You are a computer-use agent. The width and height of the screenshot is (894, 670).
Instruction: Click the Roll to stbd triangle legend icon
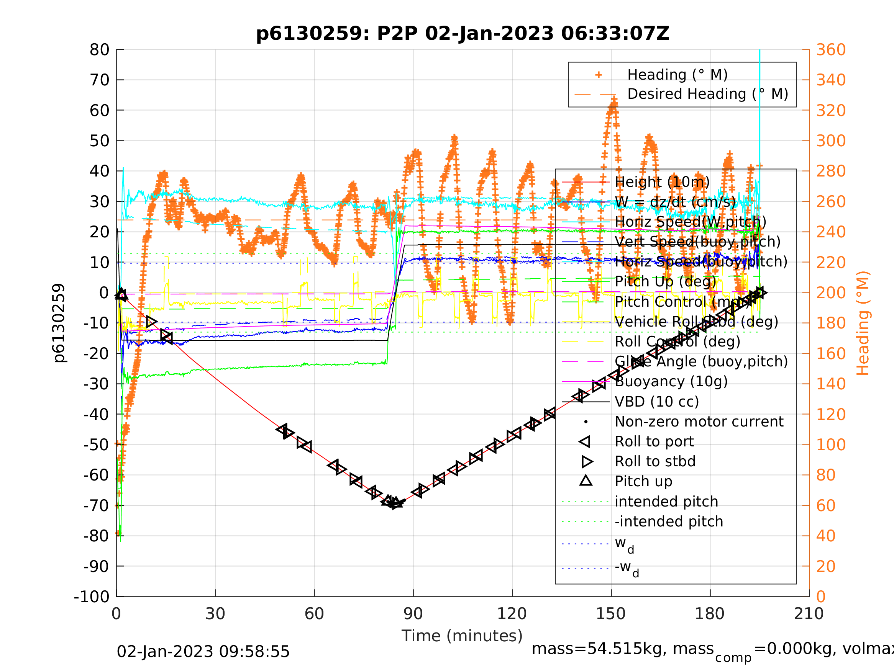point(587,462)
